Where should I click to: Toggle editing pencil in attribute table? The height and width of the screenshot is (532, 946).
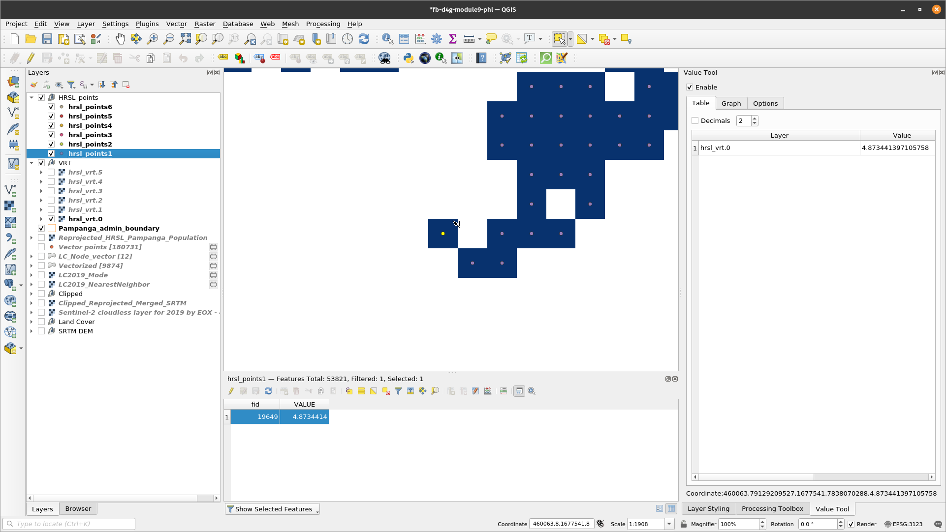coord(231,391)
